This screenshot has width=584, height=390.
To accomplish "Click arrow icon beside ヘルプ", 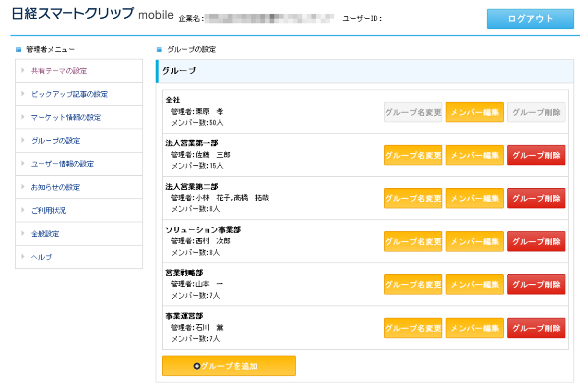I will point(22,257).
